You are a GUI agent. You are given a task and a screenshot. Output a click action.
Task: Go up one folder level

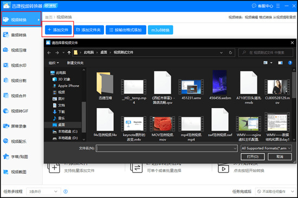click(x=69, y=52)
